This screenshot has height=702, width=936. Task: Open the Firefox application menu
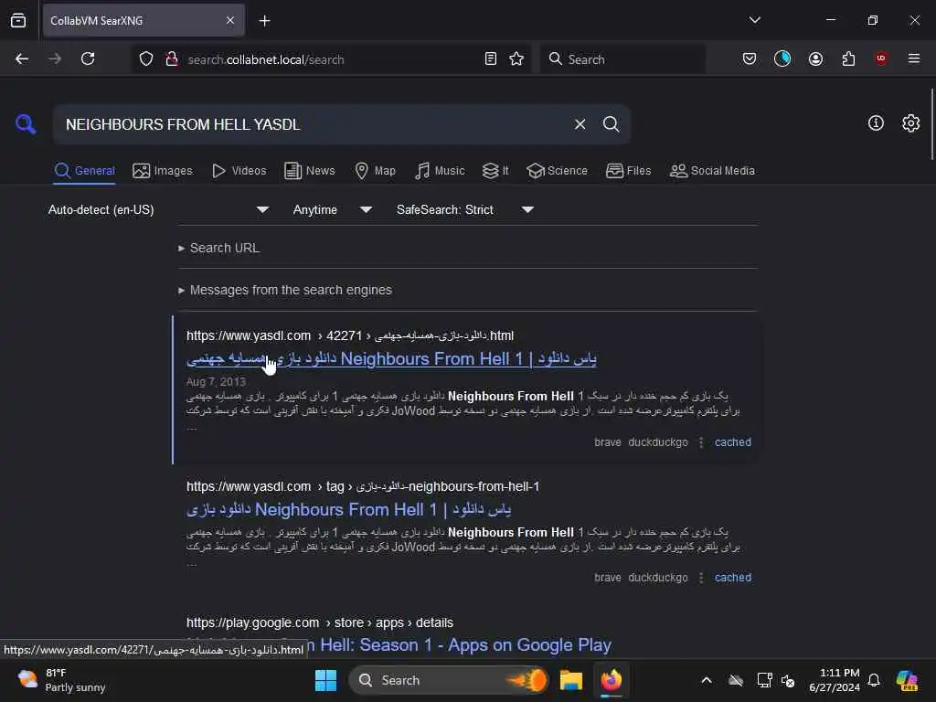pos(914,58)
